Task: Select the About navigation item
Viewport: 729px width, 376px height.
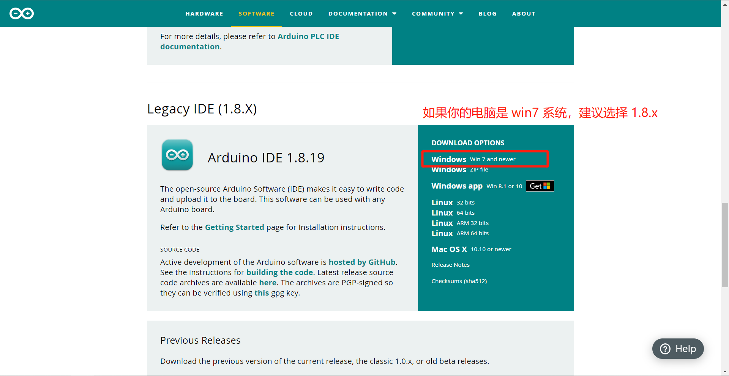Action: coord(524,14)
